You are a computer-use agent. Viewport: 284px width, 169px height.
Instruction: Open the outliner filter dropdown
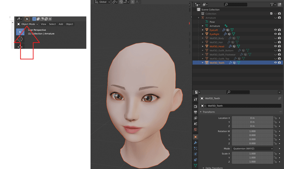[x=273, y=5]
